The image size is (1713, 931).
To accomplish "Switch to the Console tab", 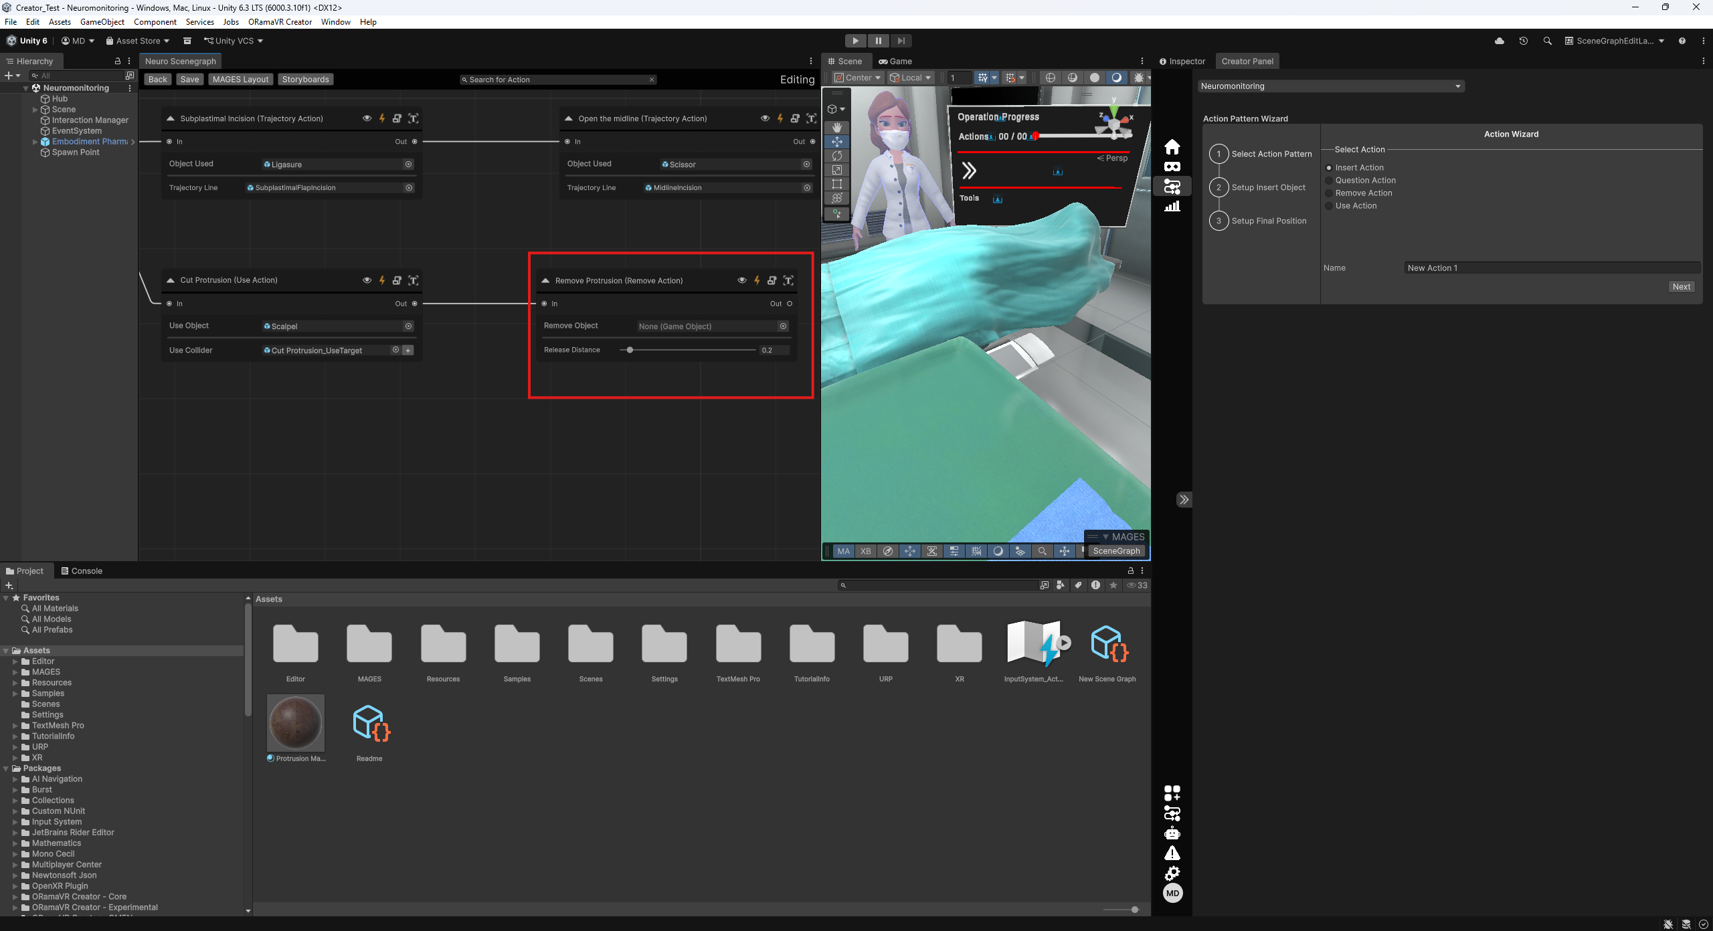I will click(82, 571).
